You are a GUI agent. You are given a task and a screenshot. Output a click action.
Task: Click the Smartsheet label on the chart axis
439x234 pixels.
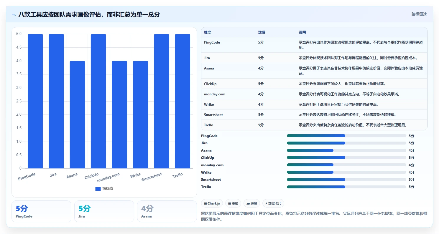click(152, 177)
